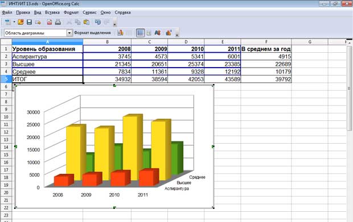Click the chart's right middle resize handle
Image resolution: width=353 pixels, height=222 pixels.
coord(213,146)
